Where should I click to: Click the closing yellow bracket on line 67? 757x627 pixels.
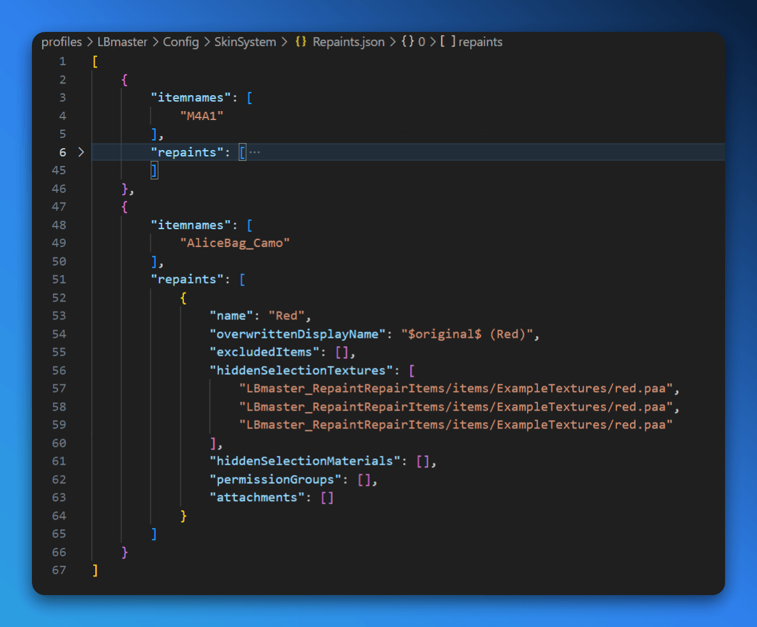[x=96, y=571]
